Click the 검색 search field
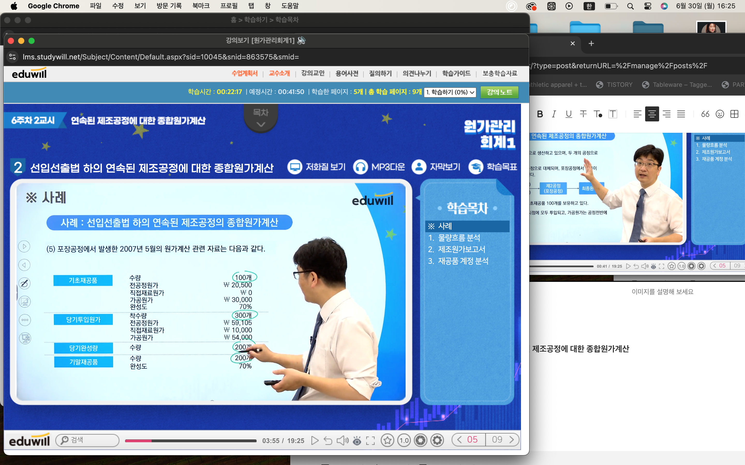745x465 pixels. (88, 440)
